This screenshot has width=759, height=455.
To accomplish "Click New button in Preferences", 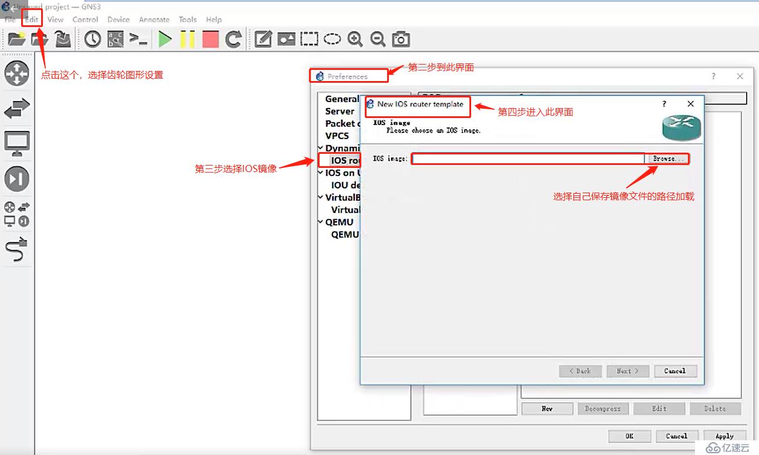I will (x=547, y=409).
